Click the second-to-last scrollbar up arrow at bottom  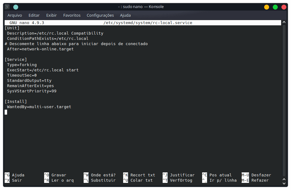pos(284,179)
